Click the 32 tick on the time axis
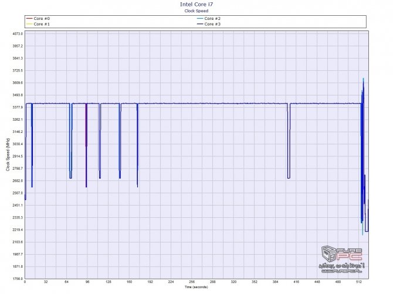The image size is (393, 294). point(46,282)
